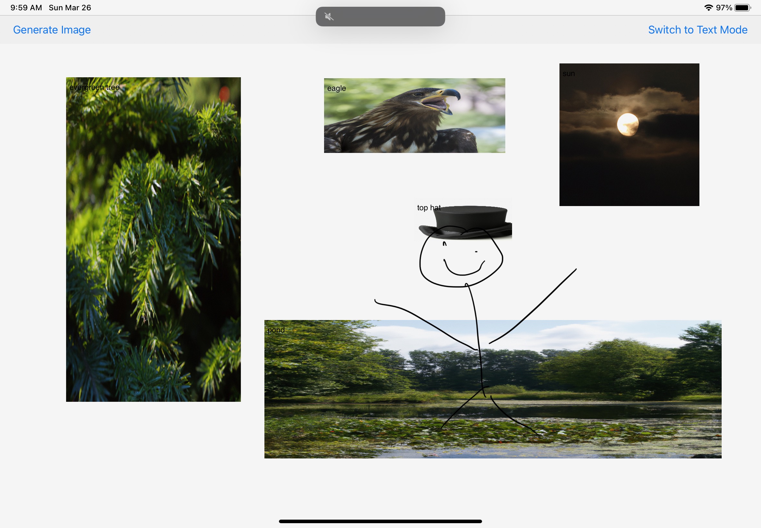Screen dimensions: 761x528
Task: Click the "eagle" text label
Action: [x=336, y=88]
